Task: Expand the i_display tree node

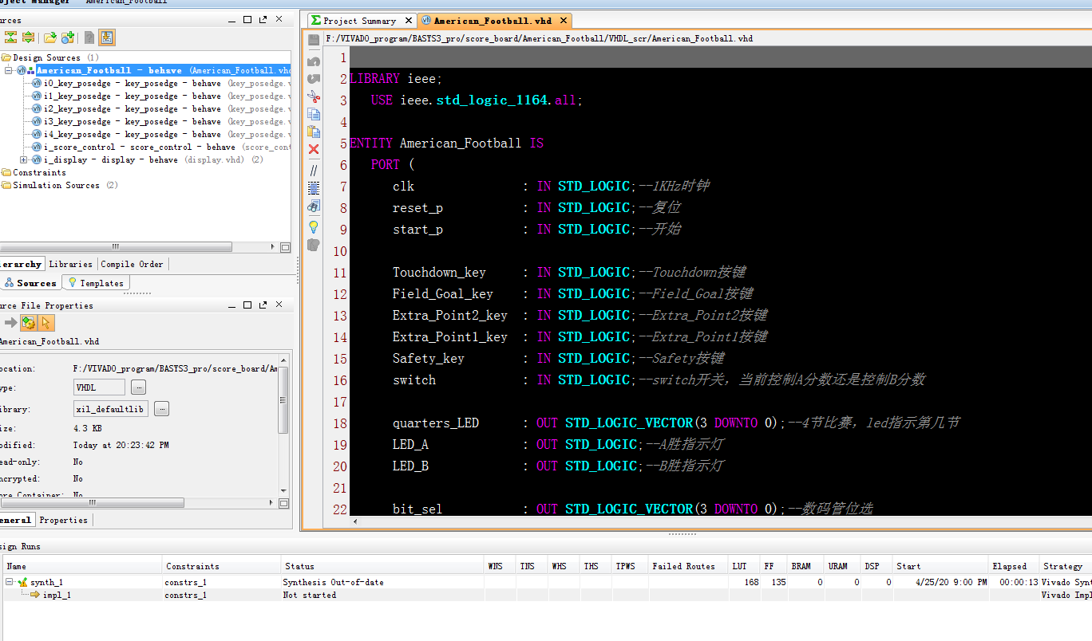Action: (23, 160)
